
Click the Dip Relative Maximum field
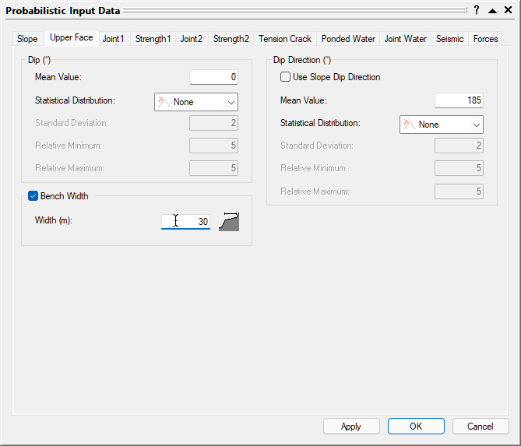(213, 168)
